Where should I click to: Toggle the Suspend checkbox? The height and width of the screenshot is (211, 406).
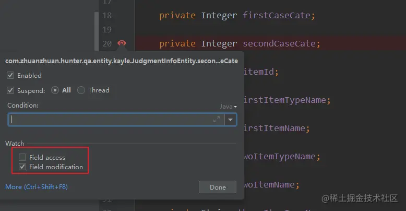(10, 90)
